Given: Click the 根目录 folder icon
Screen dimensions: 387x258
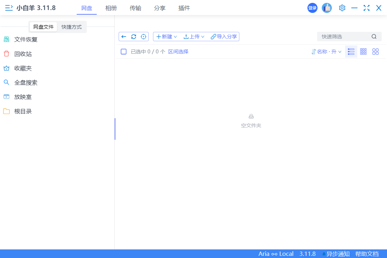Looking at the screenshot, I should point(7,111).
